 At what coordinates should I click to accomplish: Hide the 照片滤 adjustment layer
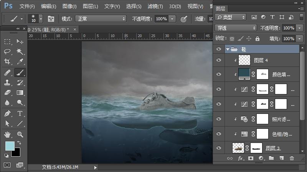(219, 119)
